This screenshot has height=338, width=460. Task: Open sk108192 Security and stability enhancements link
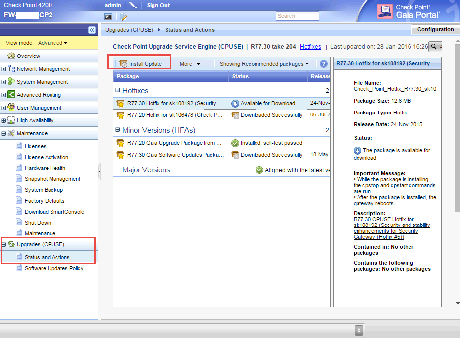pyautogui.click(x=392, y=231)
